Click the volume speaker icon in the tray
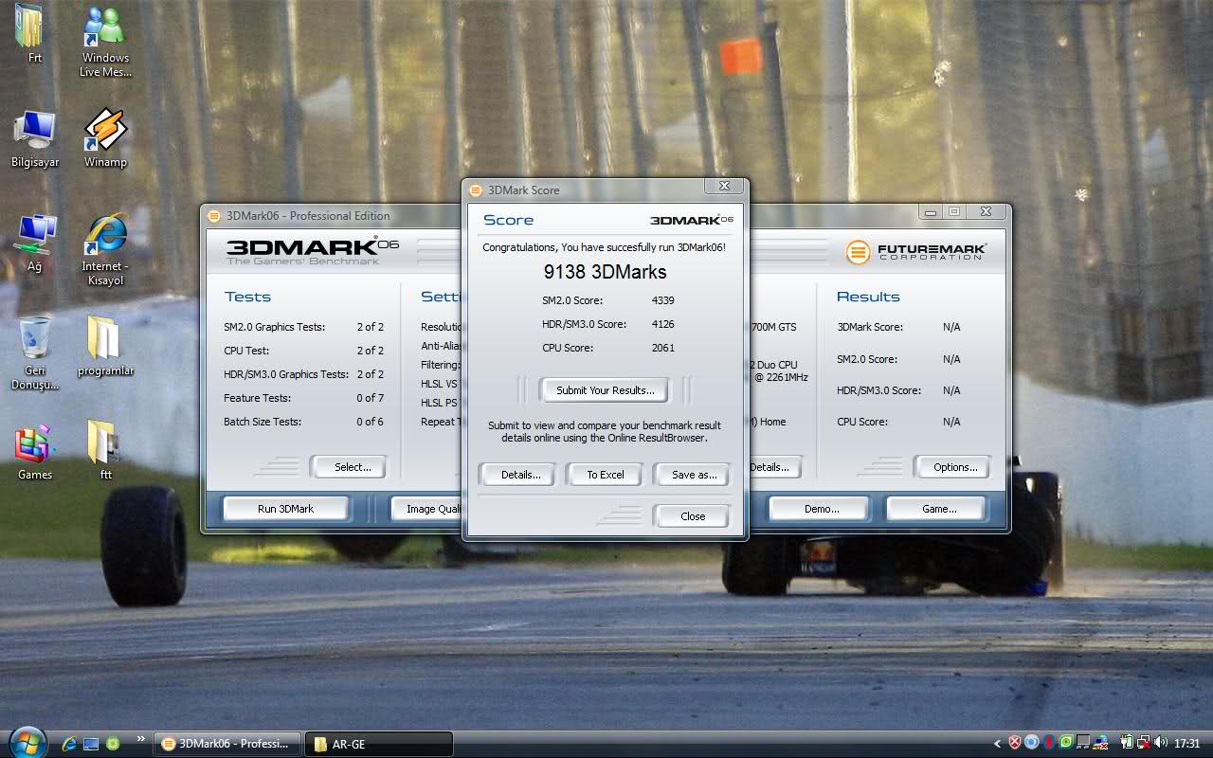 [x=1161, y=743]
